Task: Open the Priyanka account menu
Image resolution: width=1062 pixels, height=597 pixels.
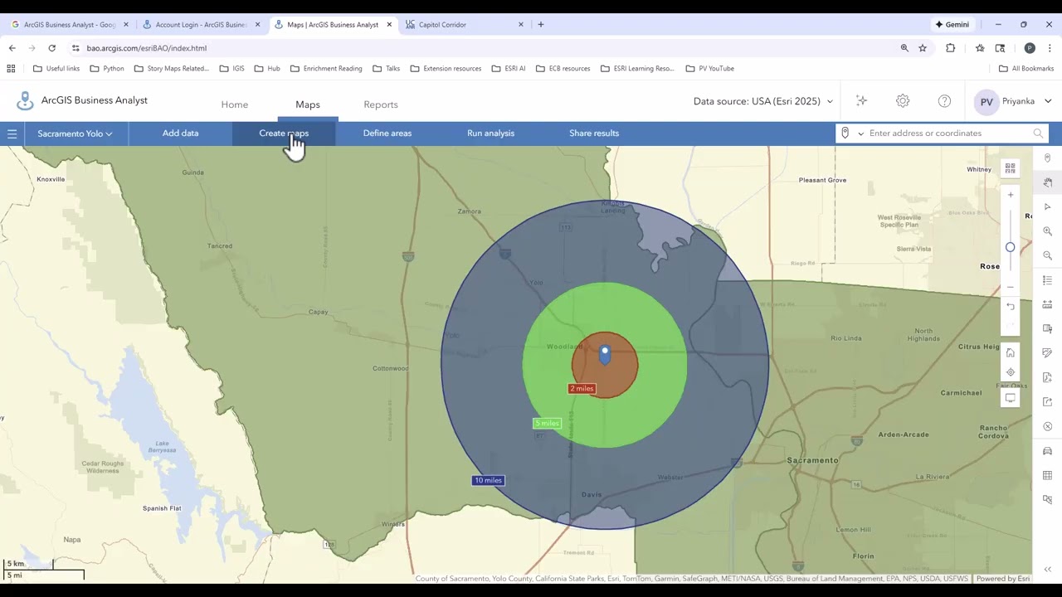Action: click(1013, 101)
